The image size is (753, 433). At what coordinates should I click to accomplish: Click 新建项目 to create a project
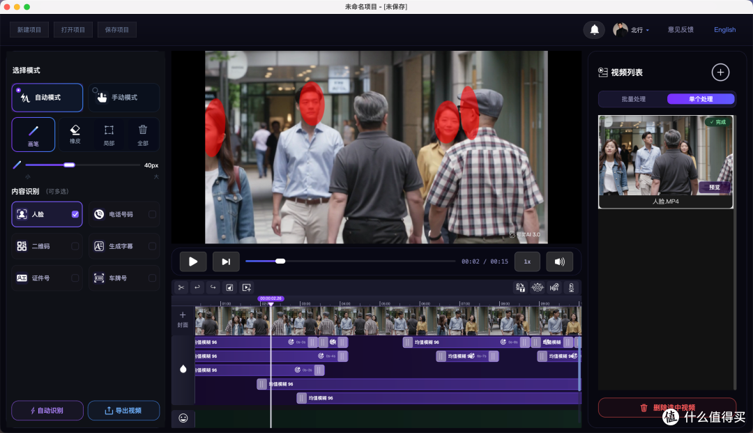point(29,30)
